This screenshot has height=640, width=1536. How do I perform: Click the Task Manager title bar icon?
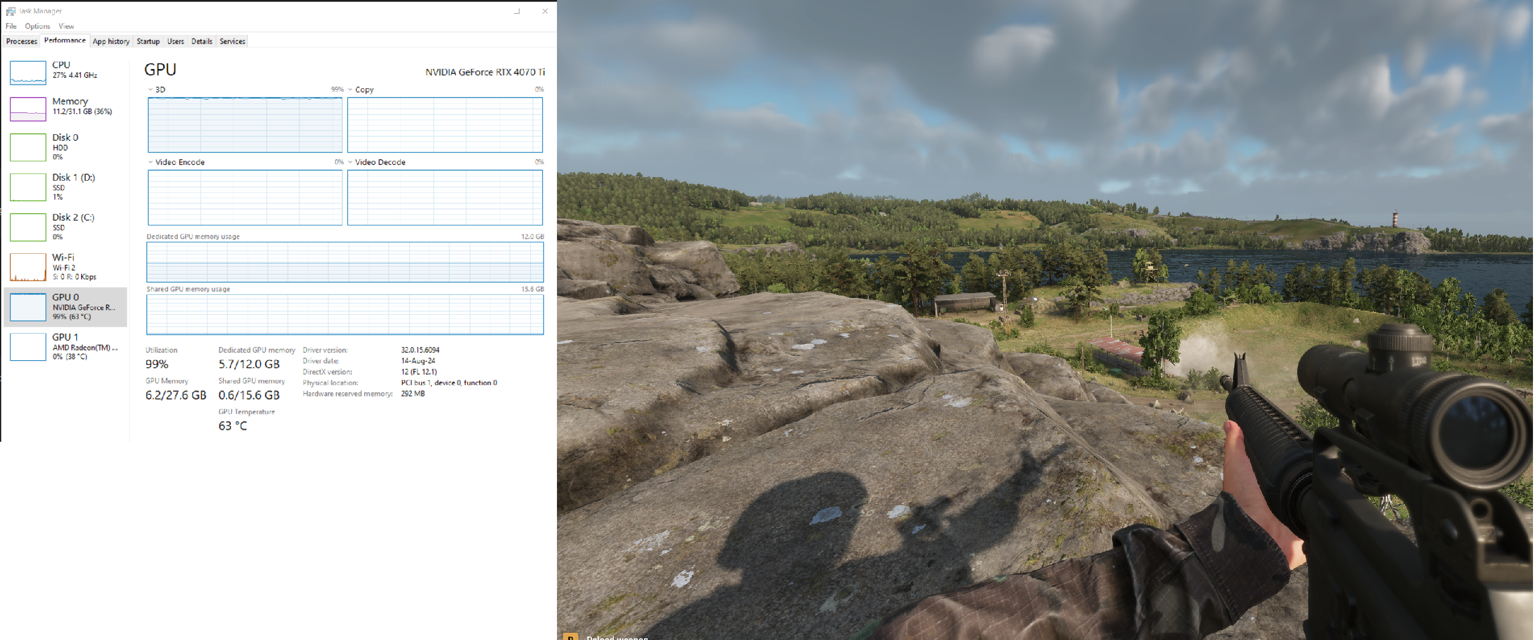[x=10, y=11]
